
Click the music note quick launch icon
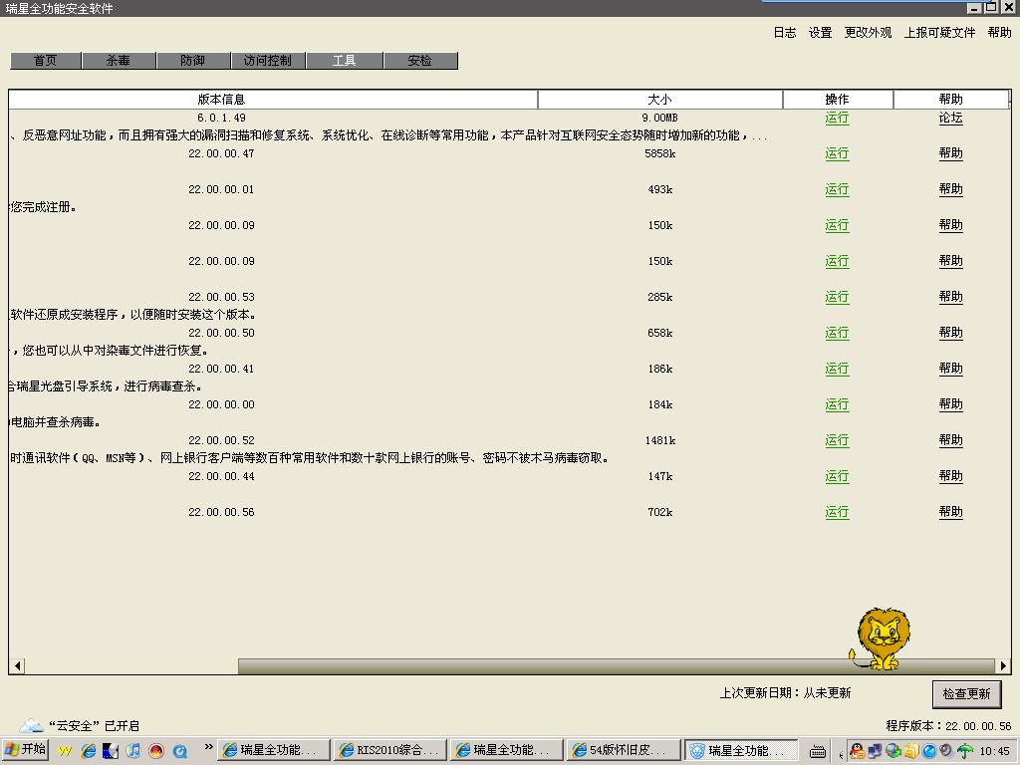point(133,751)
